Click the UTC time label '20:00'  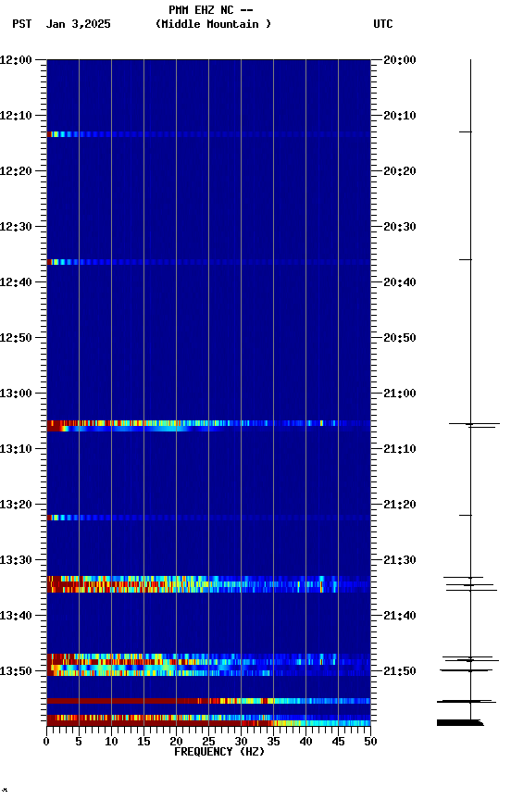[400, 60]
